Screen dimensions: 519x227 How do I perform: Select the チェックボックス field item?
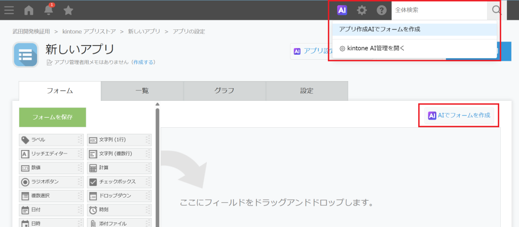(119, 182)
